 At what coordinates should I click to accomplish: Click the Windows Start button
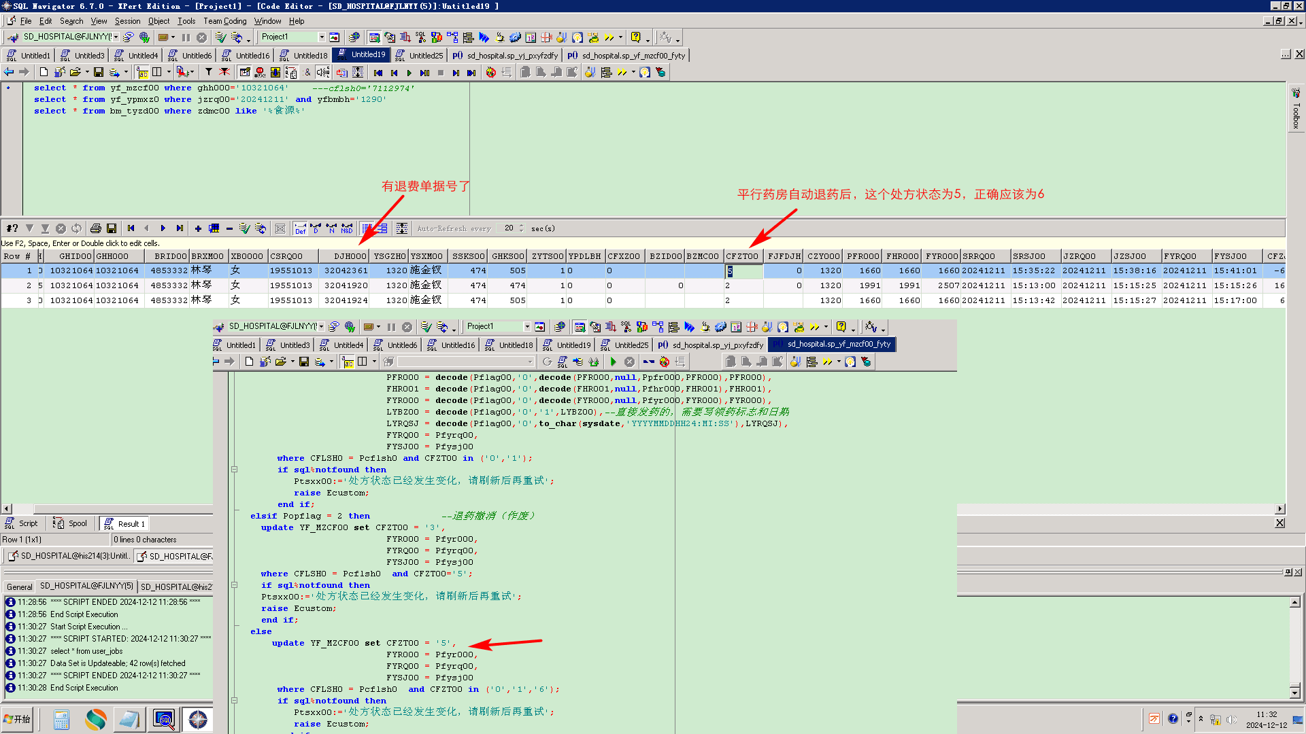[18, 719]
